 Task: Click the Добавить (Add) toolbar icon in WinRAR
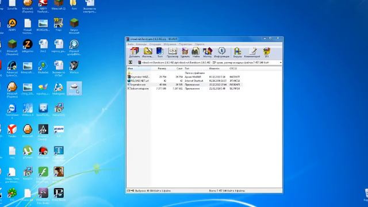(135, 52)
